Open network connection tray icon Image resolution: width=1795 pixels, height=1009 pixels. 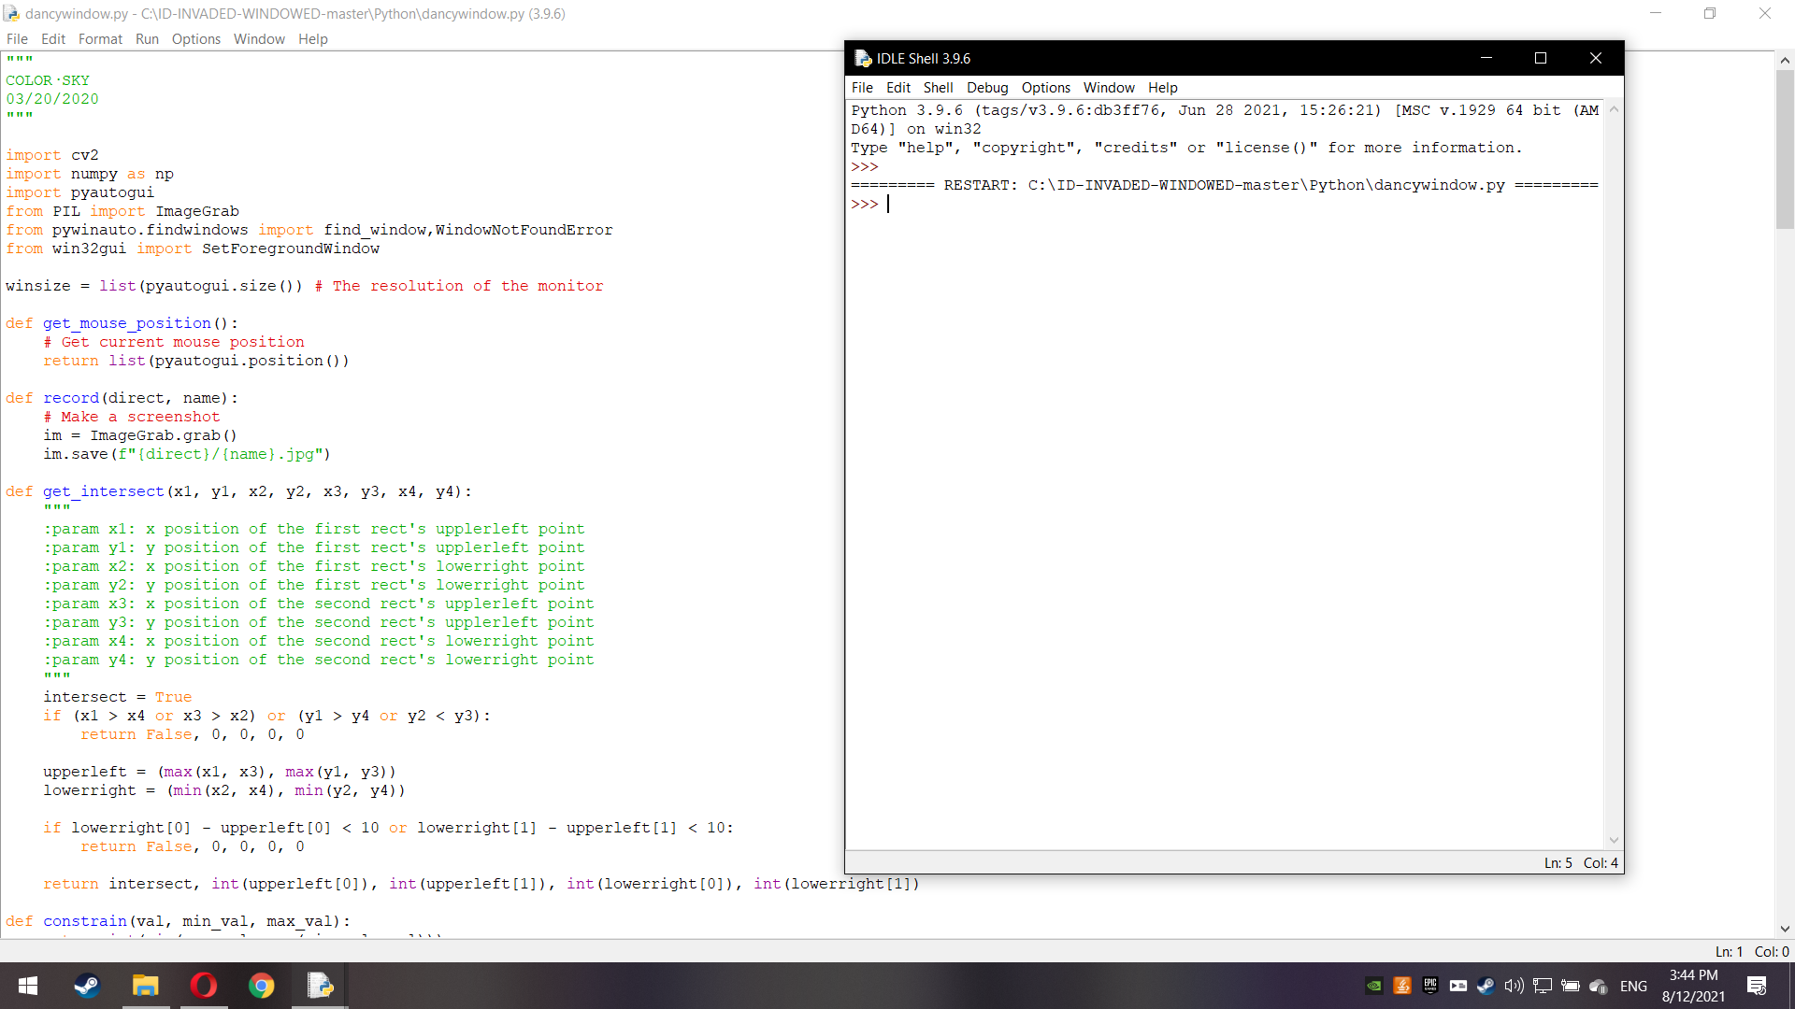[x=1543, y=986]
